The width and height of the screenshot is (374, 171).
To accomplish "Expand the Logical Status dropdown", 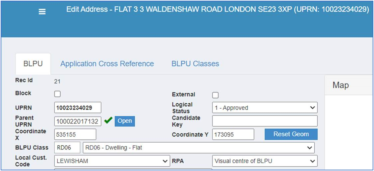I will point(265,108).
